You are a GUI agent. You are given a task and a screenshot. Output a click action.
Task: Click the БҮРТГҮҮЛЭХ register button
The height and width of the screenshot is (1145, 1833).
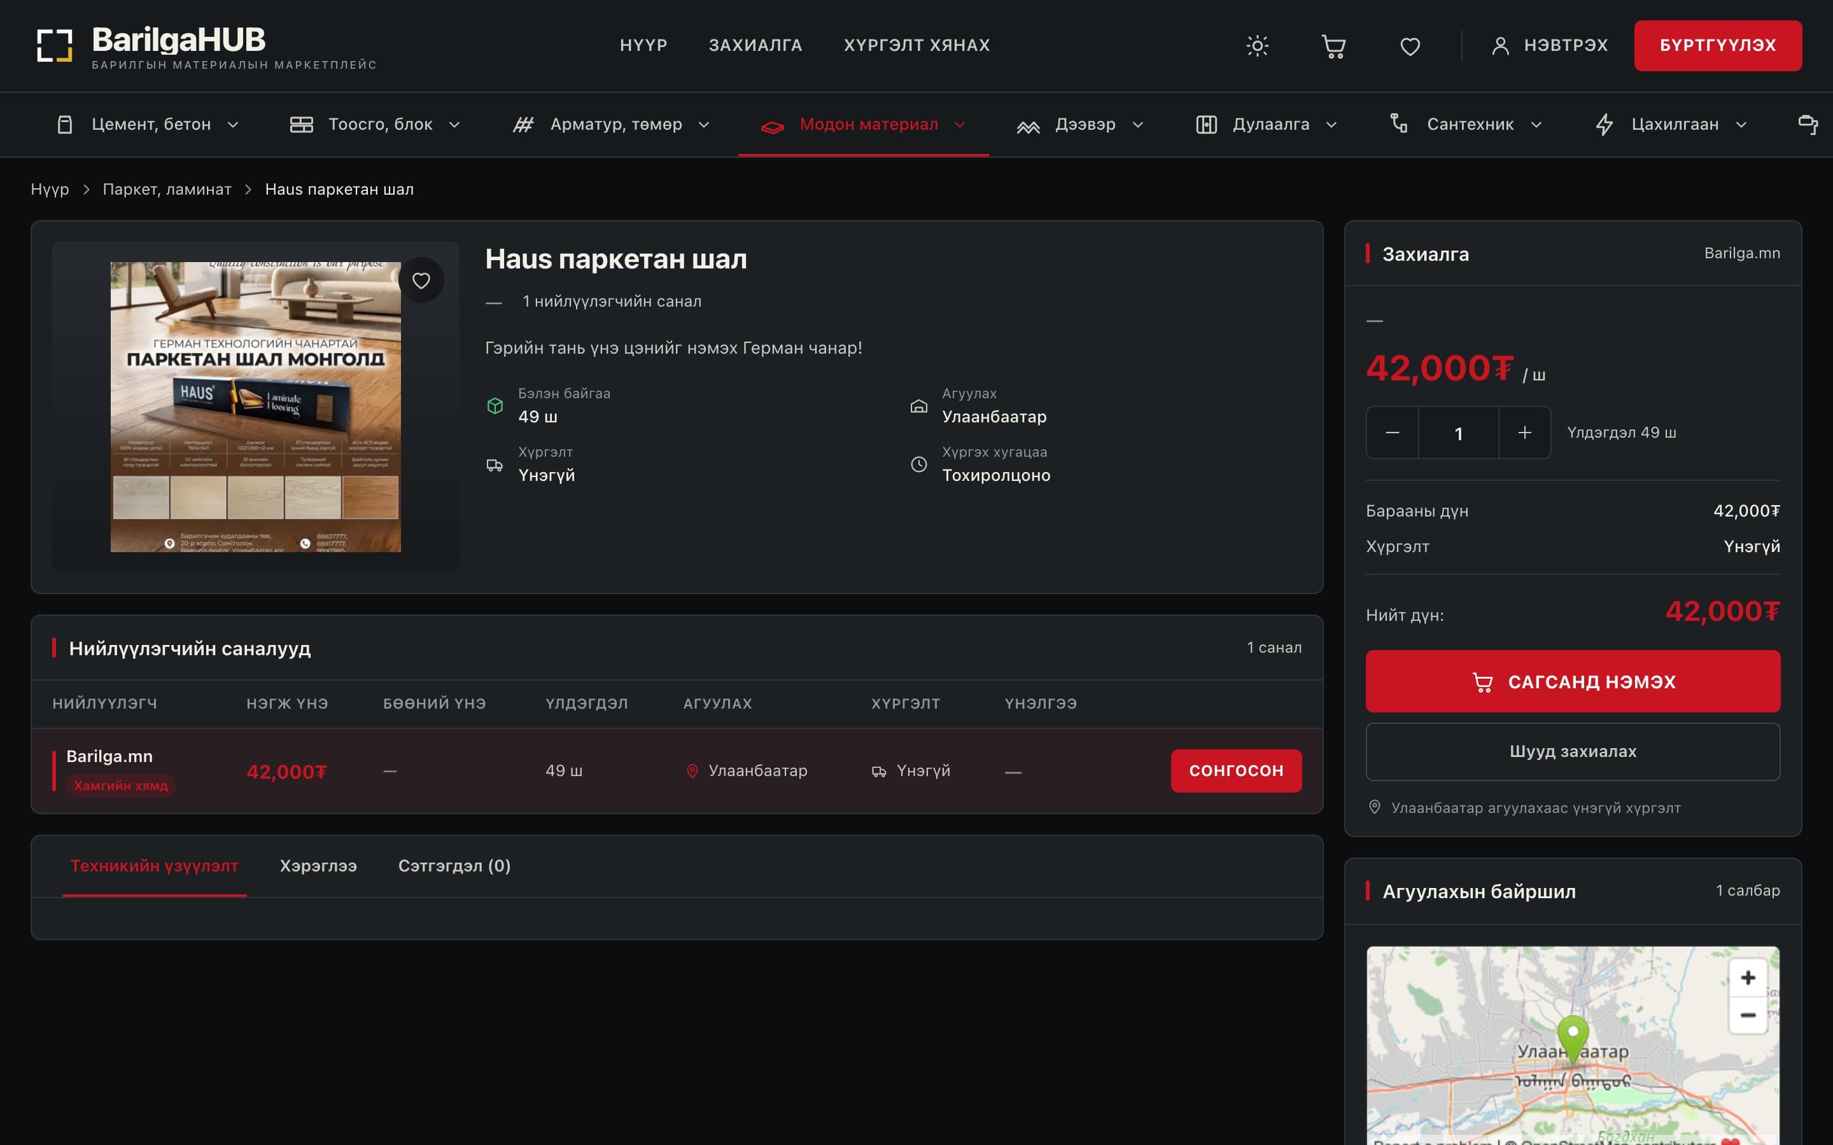point(1718,45)
